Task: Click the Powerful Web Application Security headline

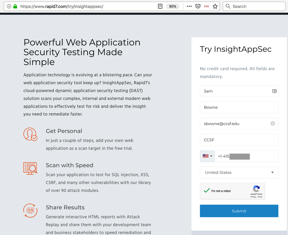Action: (x=82, y=52)
